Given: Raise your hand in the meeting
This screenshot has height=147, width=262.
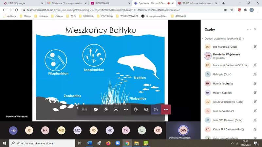Looking at the screenshot, I should (x=136, y=110).
